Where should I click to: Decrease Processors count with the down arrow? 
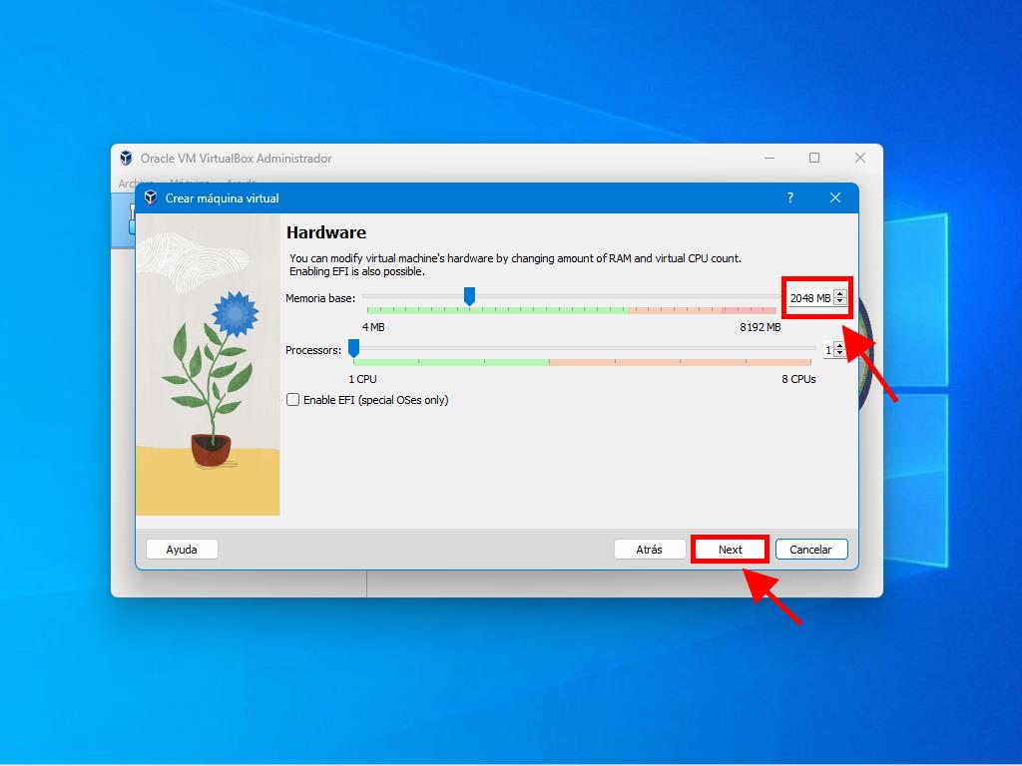click(x=839, y=354)
